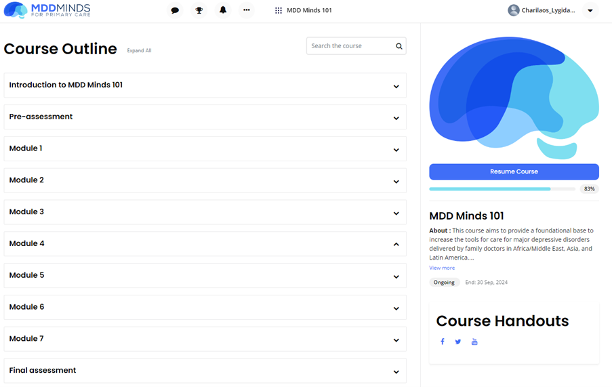
Task: Open the notifications bell icon
Action: 223,10
